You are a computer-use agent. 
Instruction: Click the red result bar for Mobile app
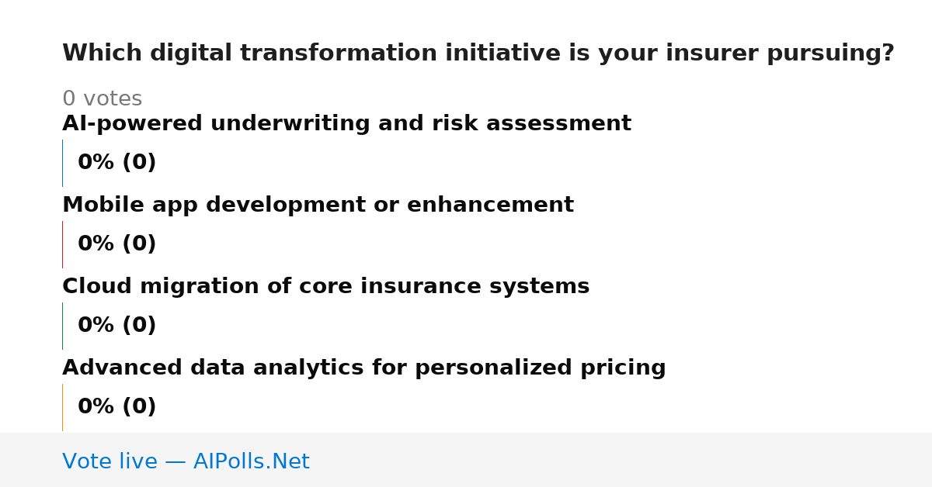point(62,244)
